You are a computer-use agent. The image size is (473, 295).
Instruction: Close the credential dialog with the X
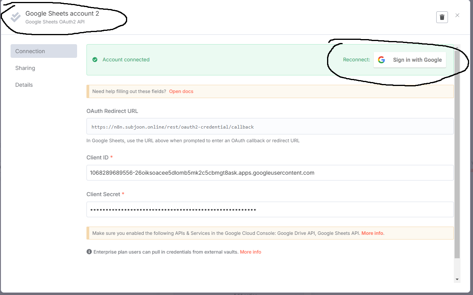point(457,16)
